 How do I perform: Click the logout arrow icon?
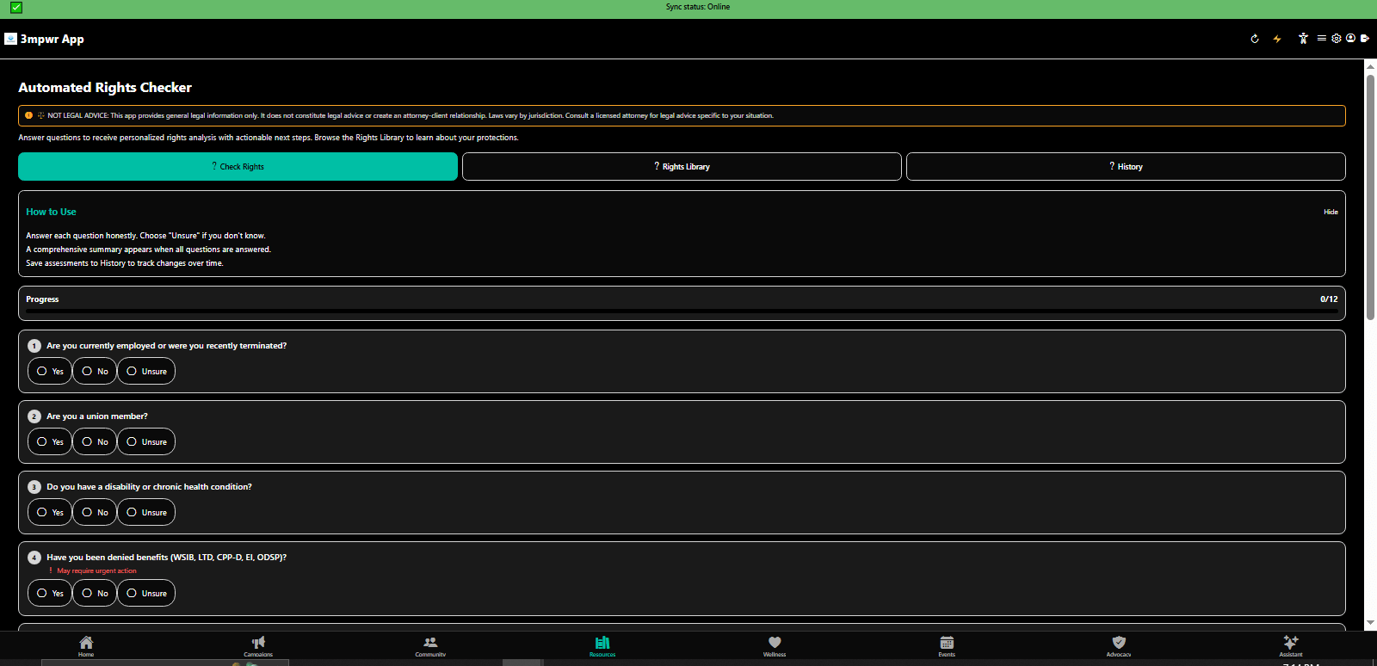tap(1365, 38)
